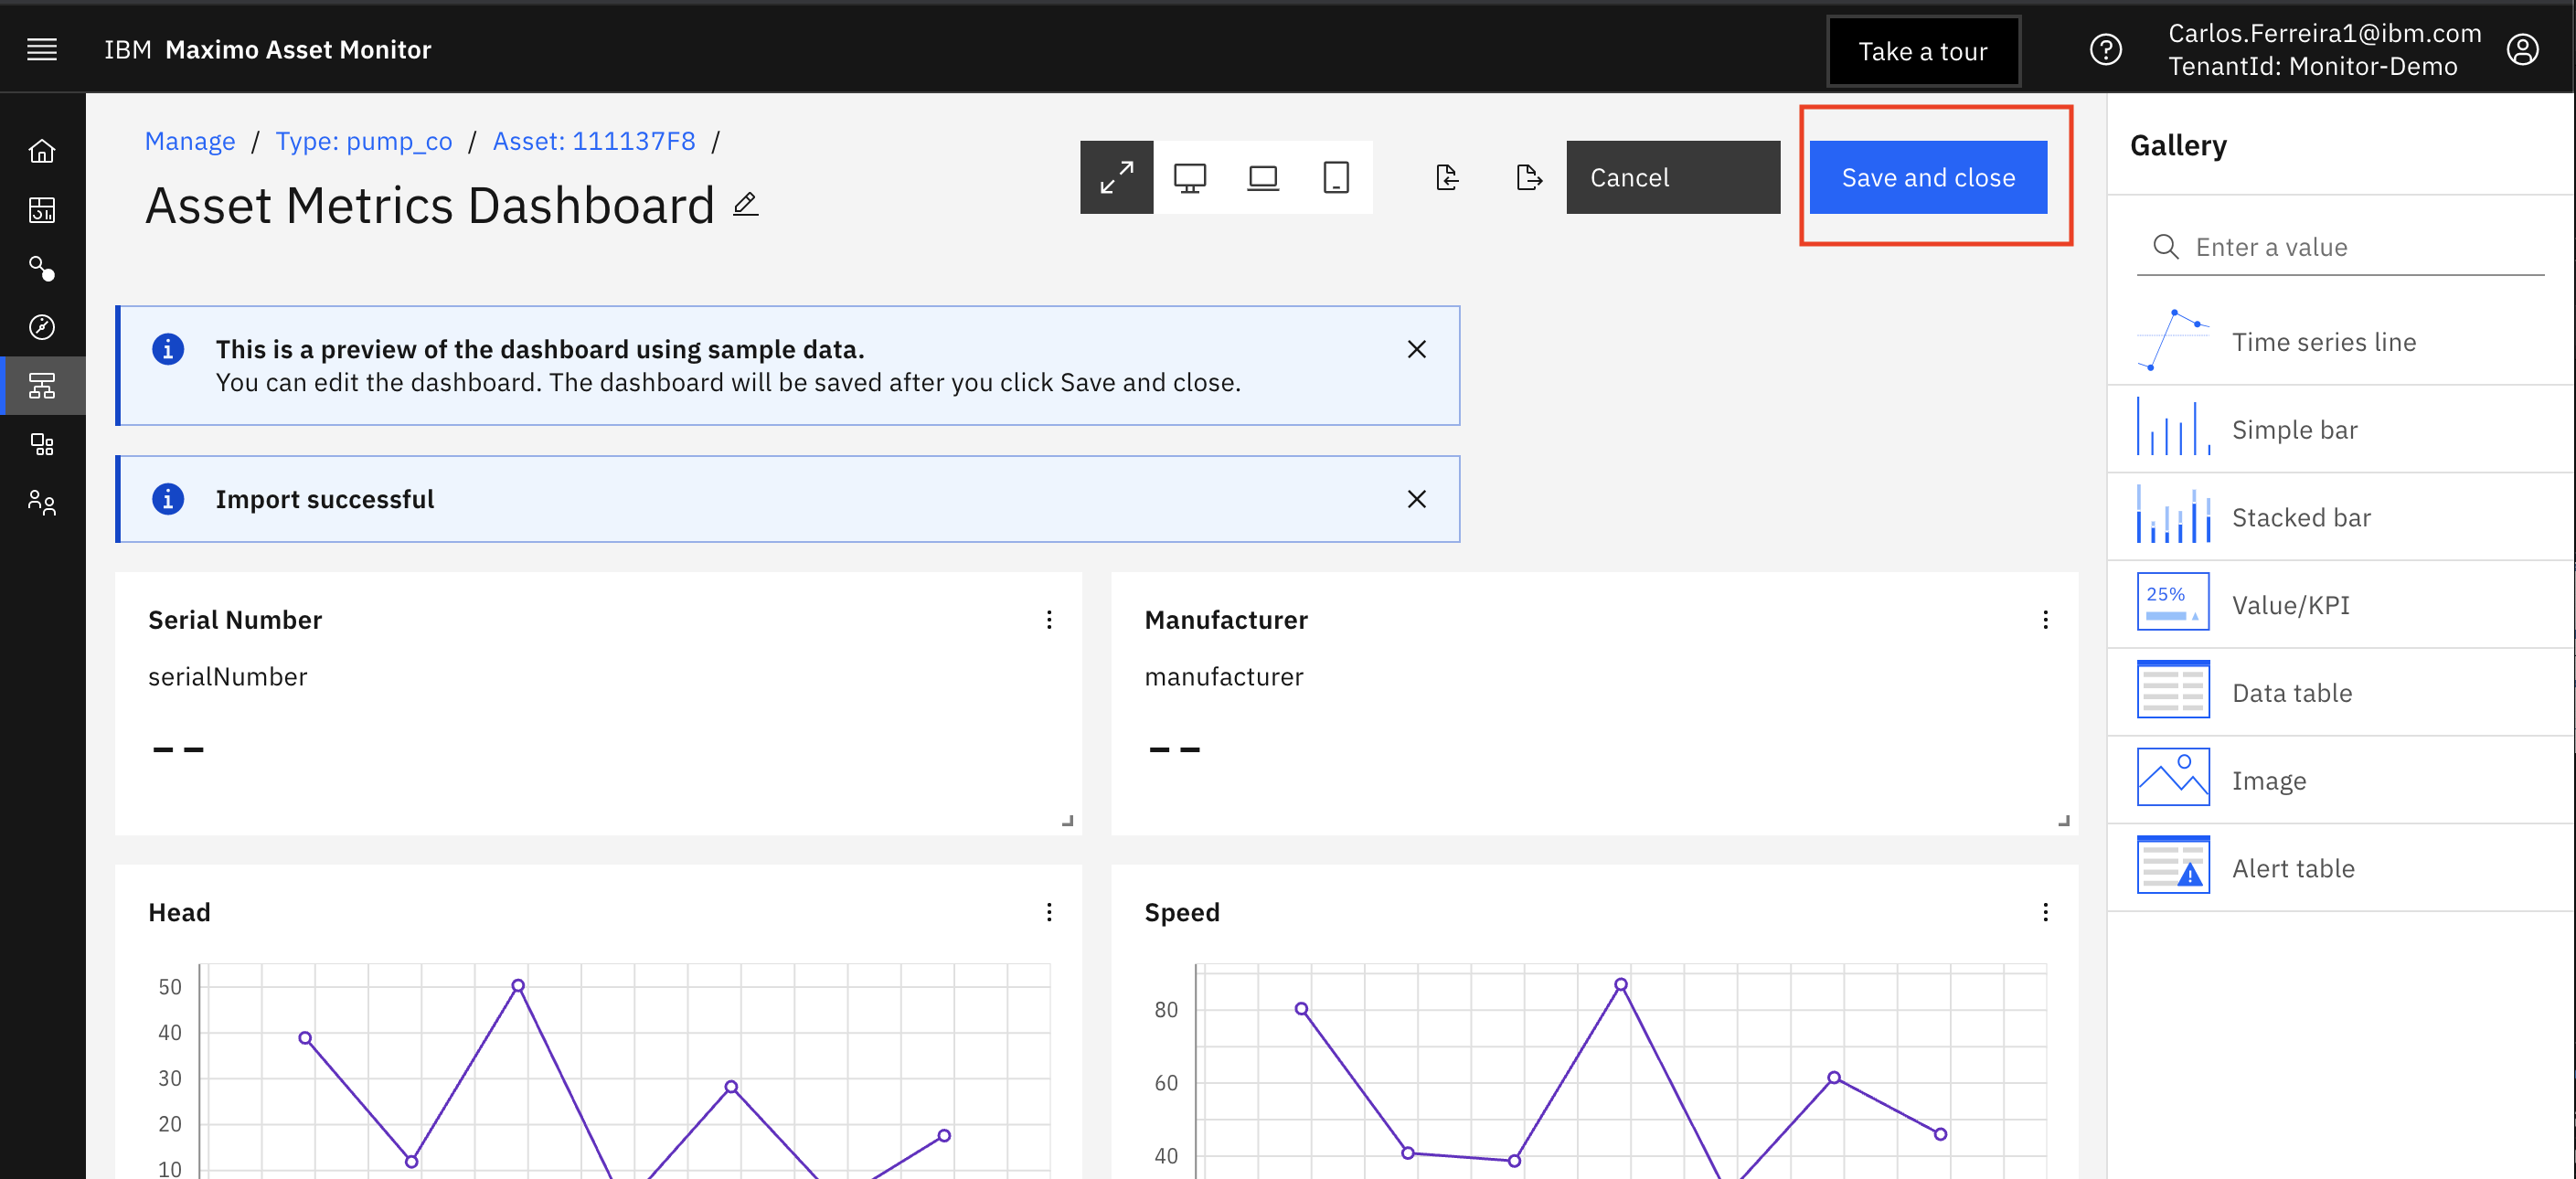This screenshot has height=1179, width=2576.
Task: Click Save and close button
Action: tap(1931, 175)
